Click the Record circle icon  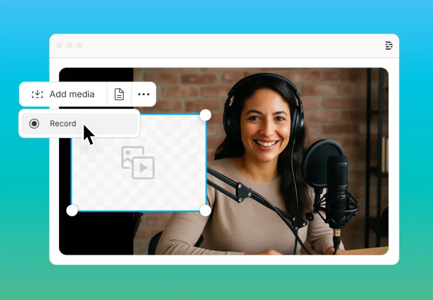34,124
